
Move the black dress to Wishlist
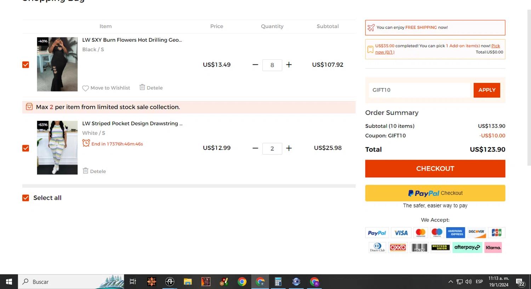[x=106, y=88]
